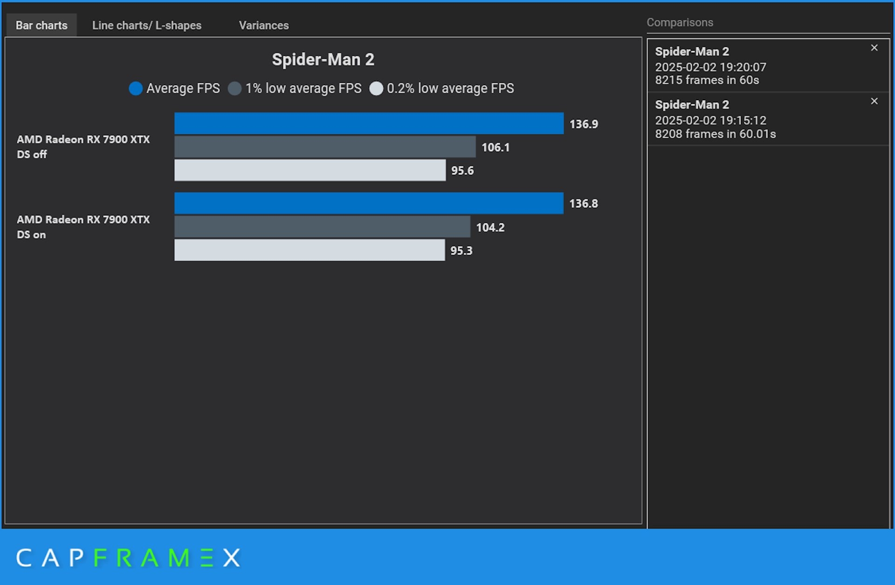Open the Variances tab
The image size is (895, 585).
(x=263, y=25)
